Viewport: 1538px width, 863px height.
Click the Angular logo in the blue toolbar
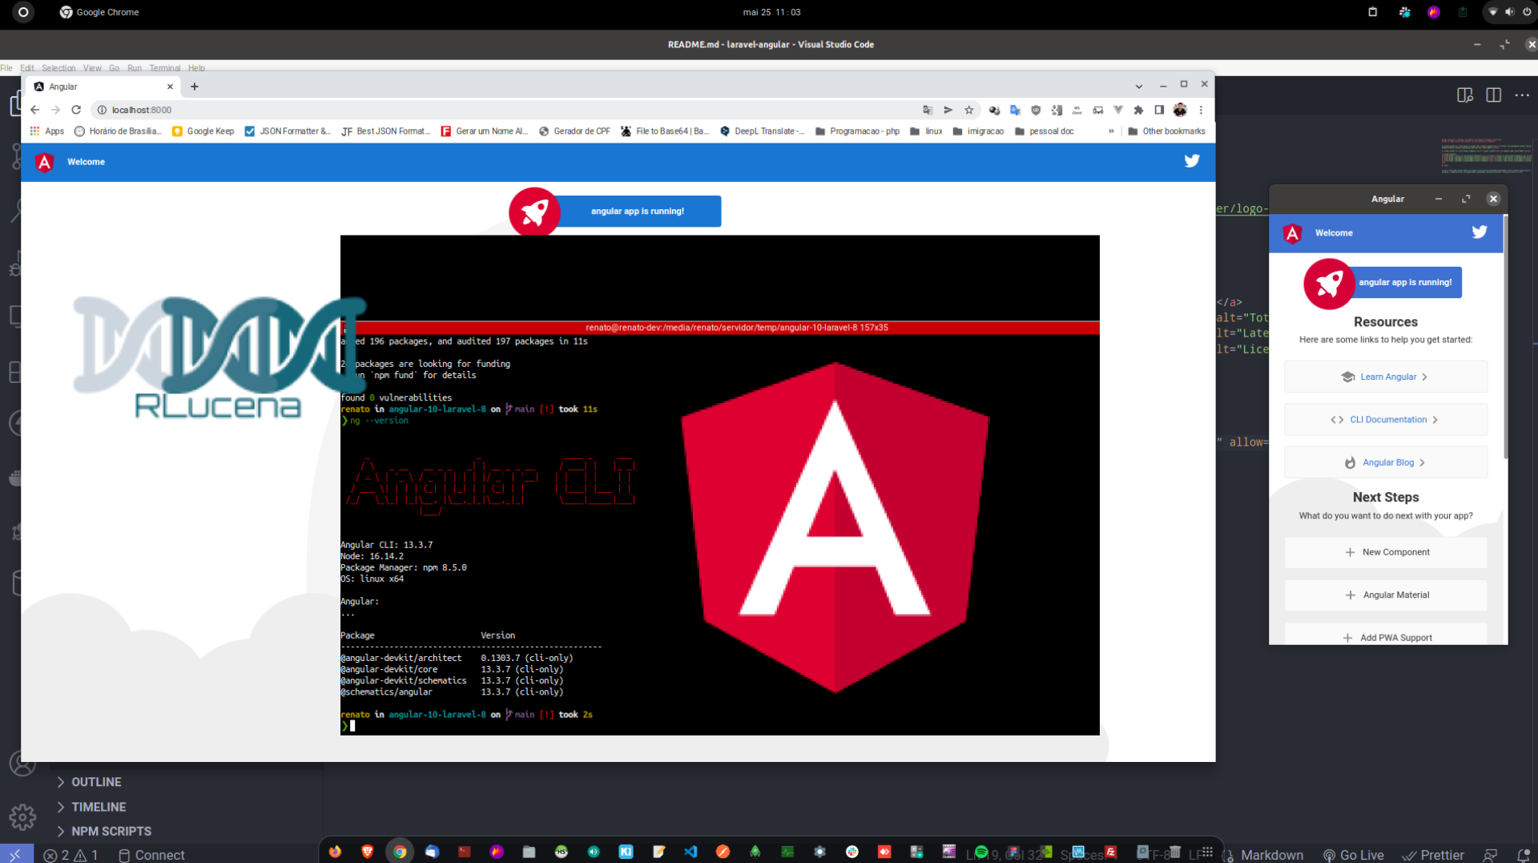pyautogui.click(x=45, y=162)
